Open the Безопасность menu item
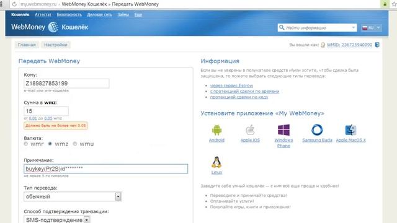The height and width of the screenshot is (223, 397). click(69, 15)
